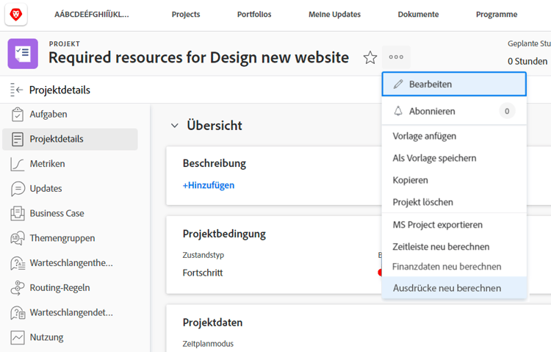Click the Projektdaten heading

[212, 323]
